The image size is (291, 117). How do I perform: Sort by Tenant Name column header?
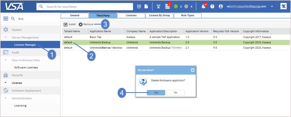(75, 31)
